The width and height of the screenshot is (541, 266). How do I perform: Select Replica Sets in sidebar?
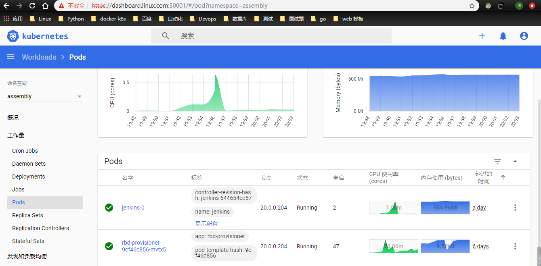point(27,215)
